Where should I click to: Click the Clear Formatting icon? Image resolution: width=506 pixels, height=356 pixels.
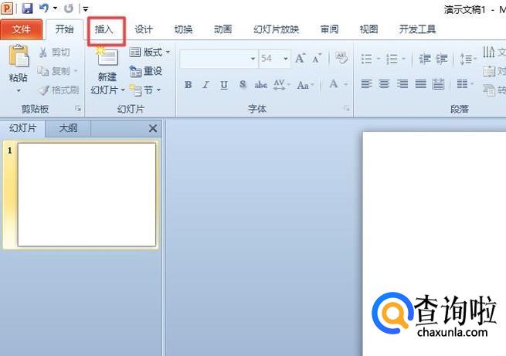[341, 59]
